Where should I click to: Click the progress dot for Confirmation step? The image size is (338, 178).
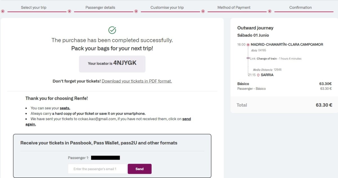tap(270, 11)
